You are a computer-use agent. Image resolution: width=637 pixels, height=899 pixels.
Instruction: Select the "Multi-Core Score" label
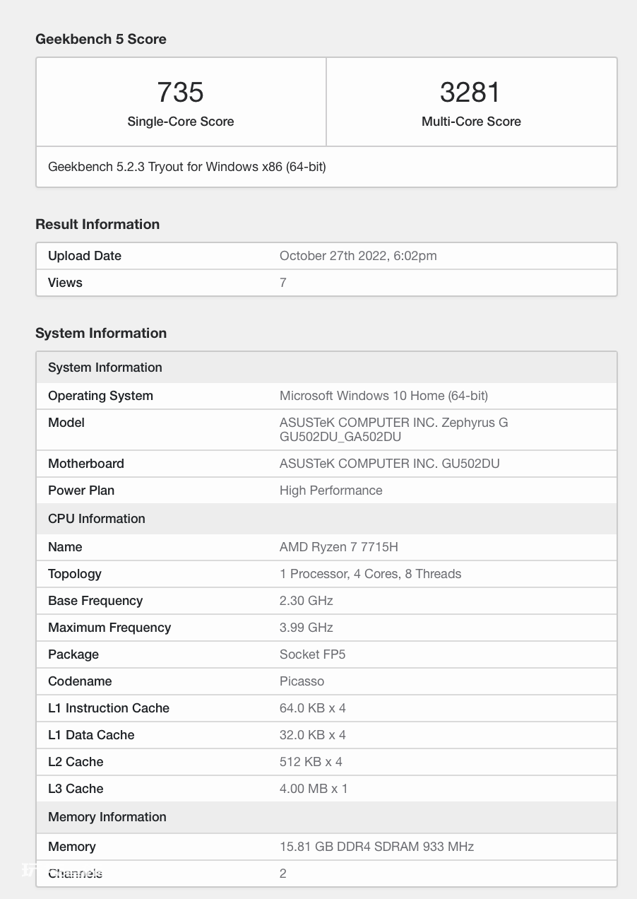coord(471,122)
